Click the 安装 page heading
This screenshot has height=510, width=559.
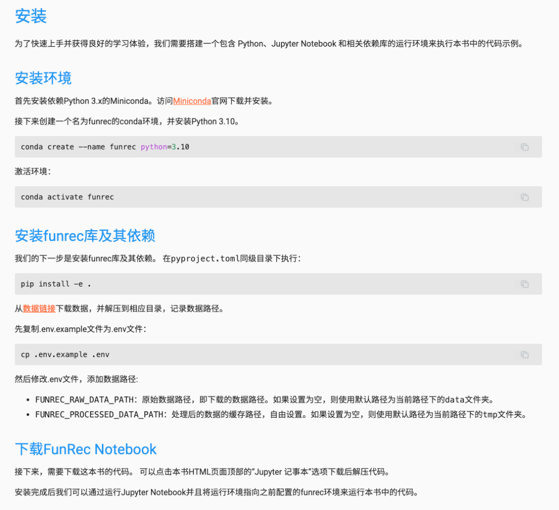(30, 17)
